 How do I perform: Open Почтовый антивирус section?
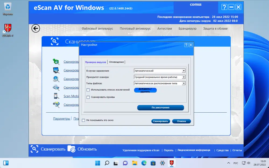pyautogui.click(x=135, y=29)
